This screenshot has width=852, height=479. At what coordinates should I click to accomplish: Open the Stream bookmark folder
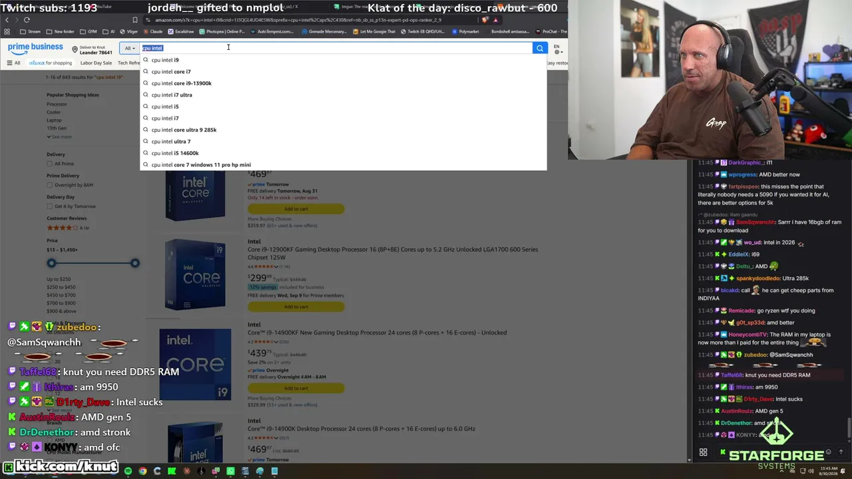click(31, 31)
